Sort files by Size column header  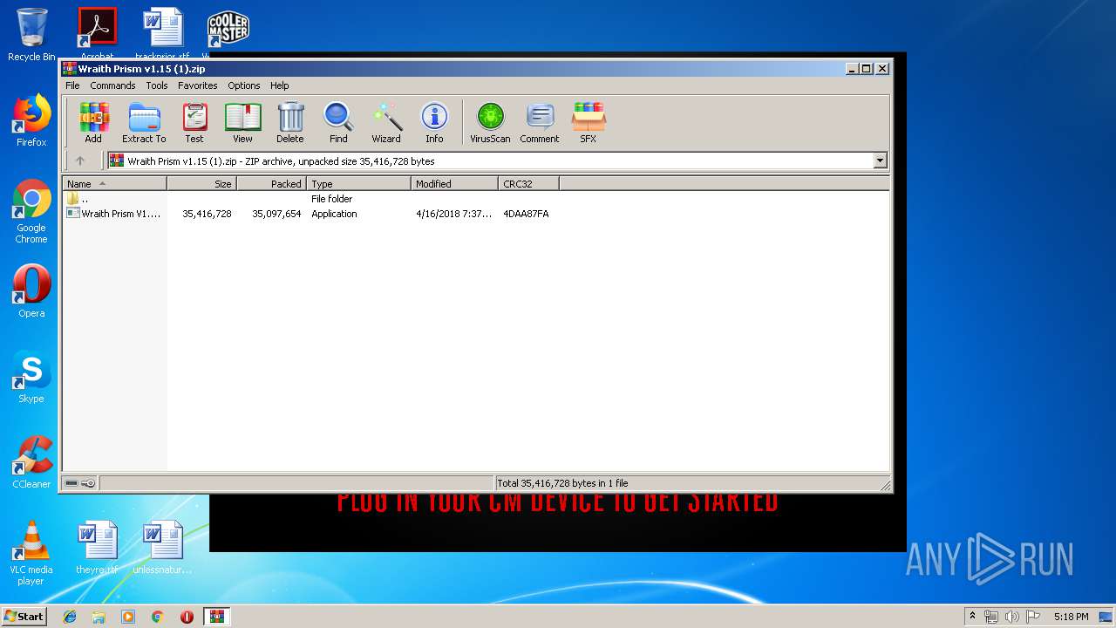(x=201, y=184)
